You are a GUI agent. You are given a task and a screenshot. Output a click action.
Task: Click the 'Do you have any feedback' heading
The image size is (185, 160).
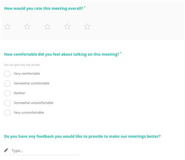click(82, 136)
